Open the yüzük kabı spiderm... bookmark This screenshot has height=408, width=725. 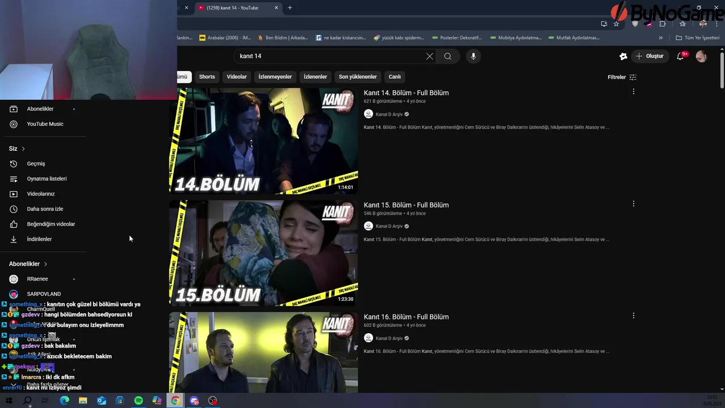399,38
